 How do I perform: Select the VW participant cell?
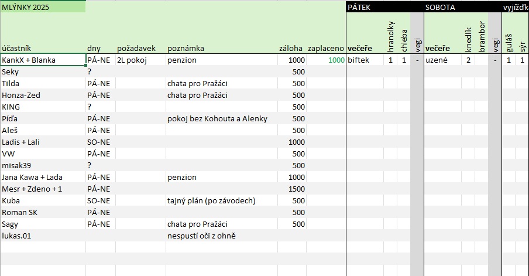pyautogui.click(x=43, y=154)
